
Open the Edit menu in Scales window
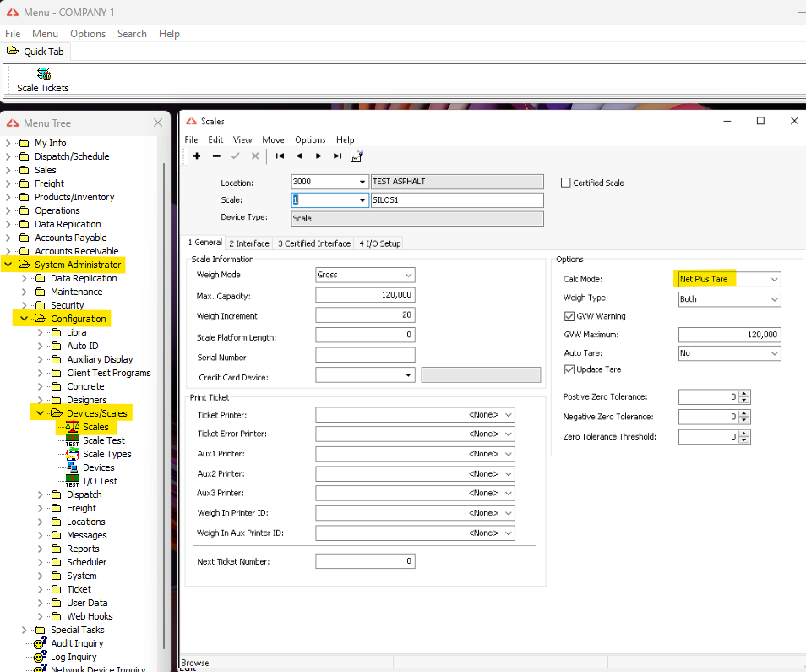tap(215, 139)
